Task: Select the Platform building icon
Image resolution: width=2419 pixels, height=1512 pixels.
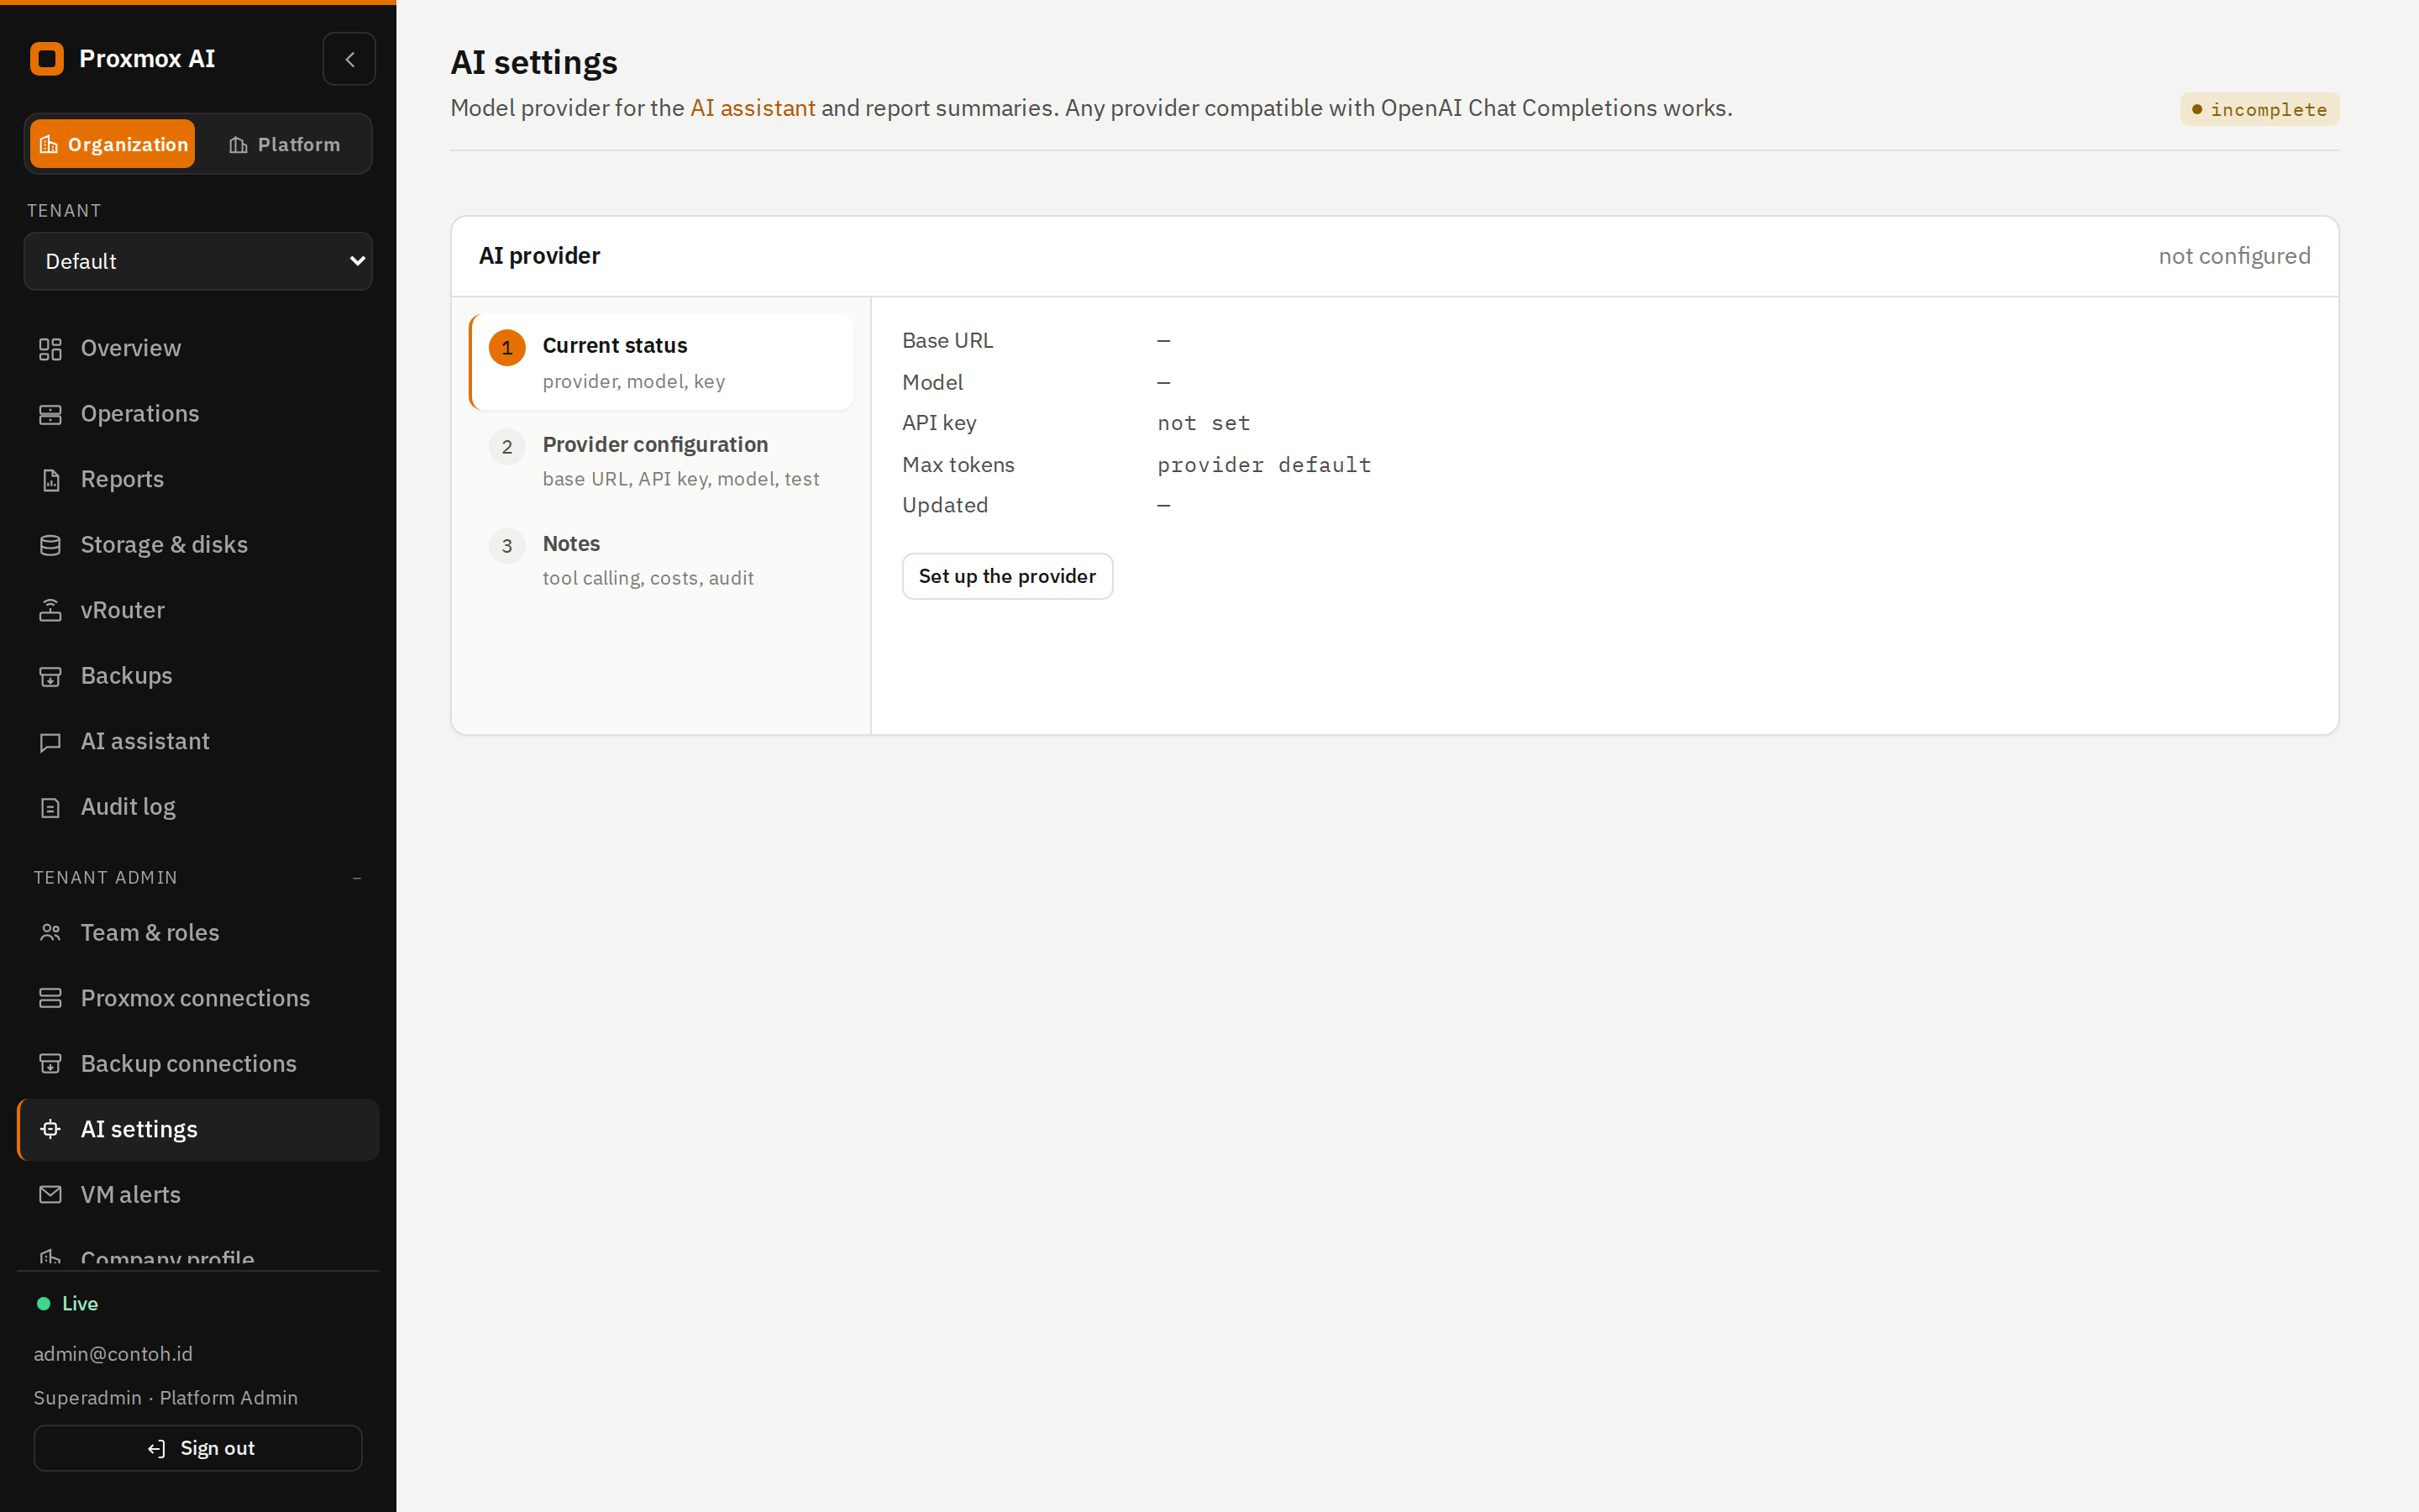Action: click(x=238, y=145)
